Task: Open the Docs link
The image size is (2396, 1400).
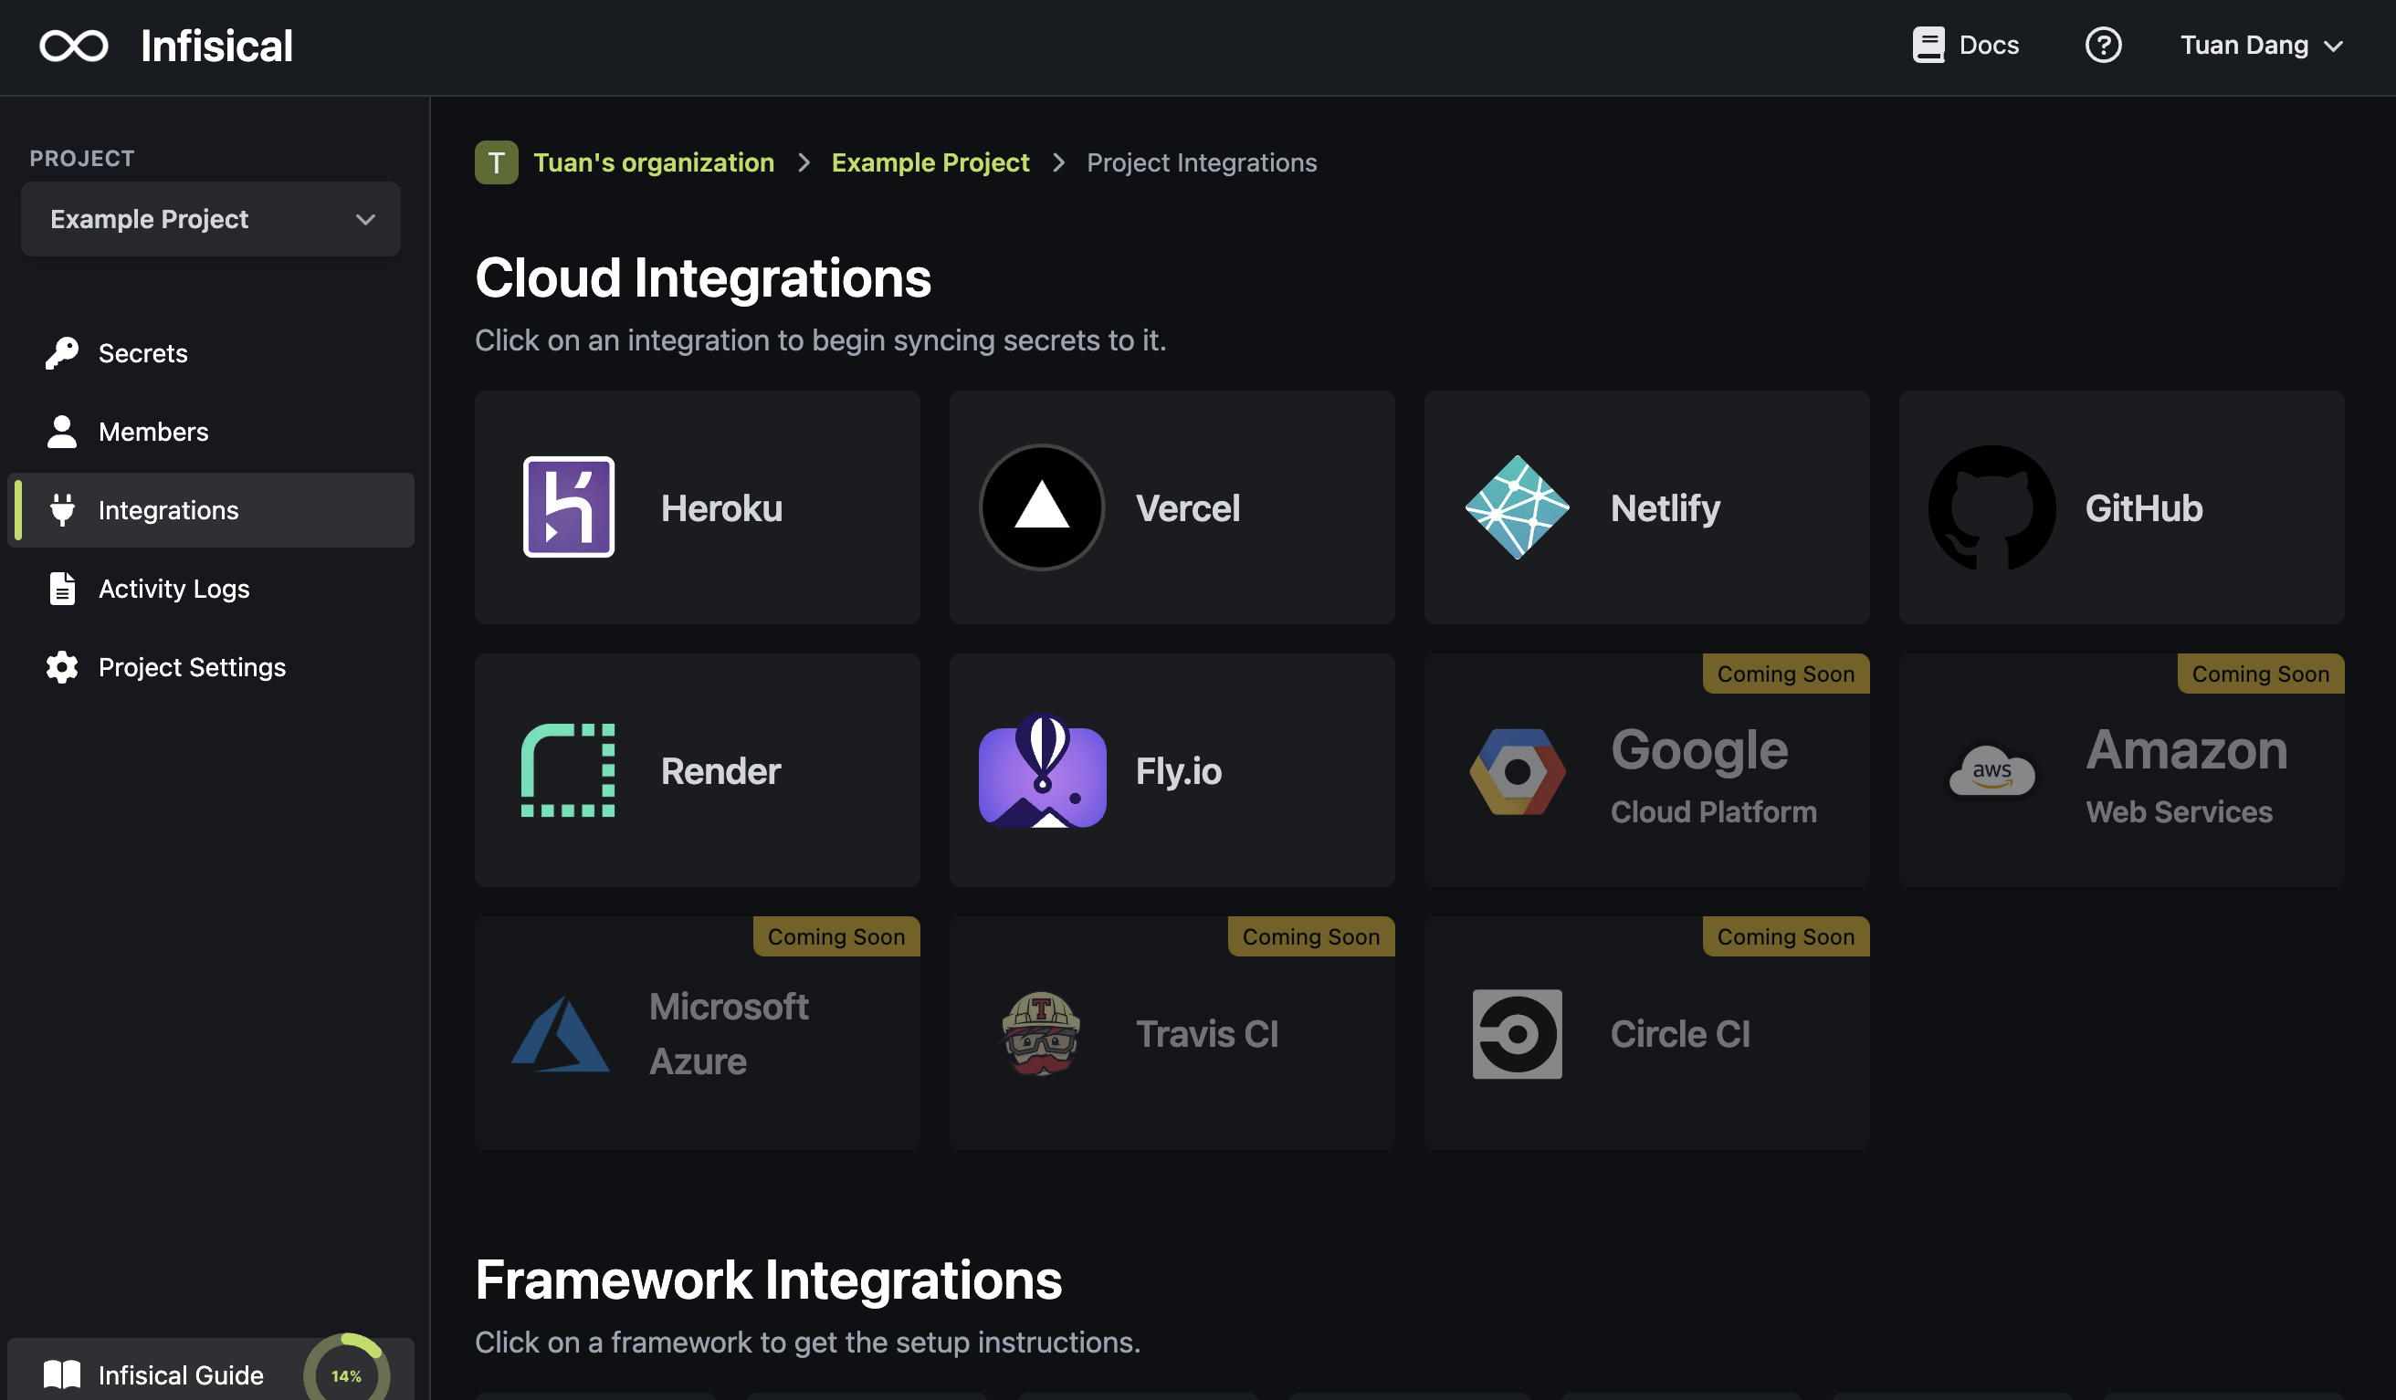Action: pos(1965,45)
